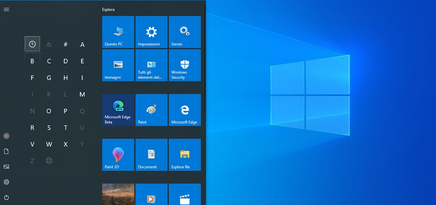Jump to recently added clock icon

(x=32, y=44)
